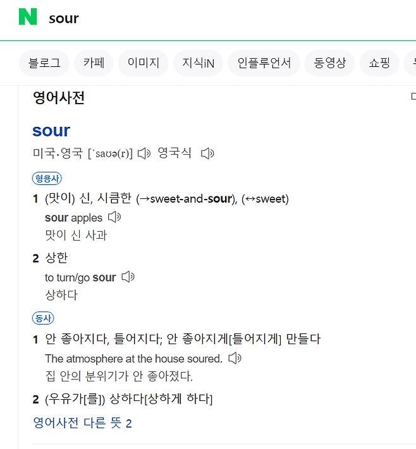
Task: Listen to "The atmosphere at the house soured"
Action: click(x=235, y=358)
